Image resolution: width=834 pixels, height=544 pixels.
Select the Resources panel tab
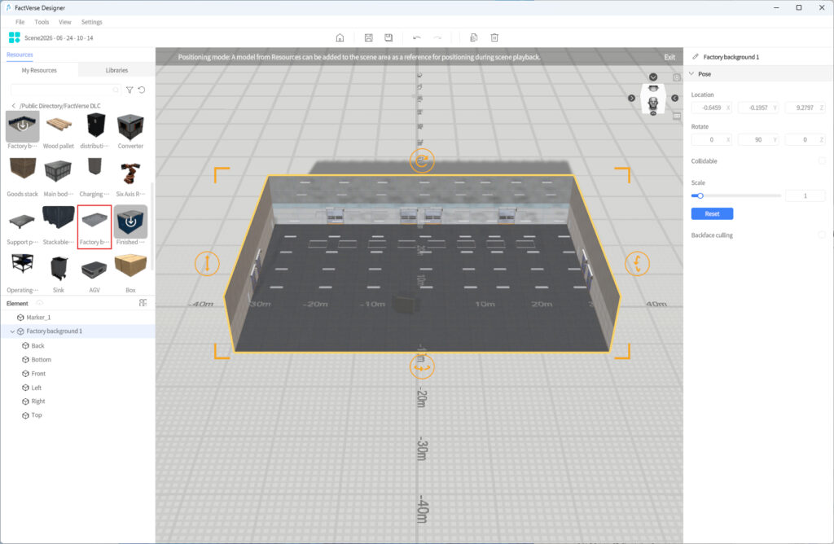[x=20, y=55]
